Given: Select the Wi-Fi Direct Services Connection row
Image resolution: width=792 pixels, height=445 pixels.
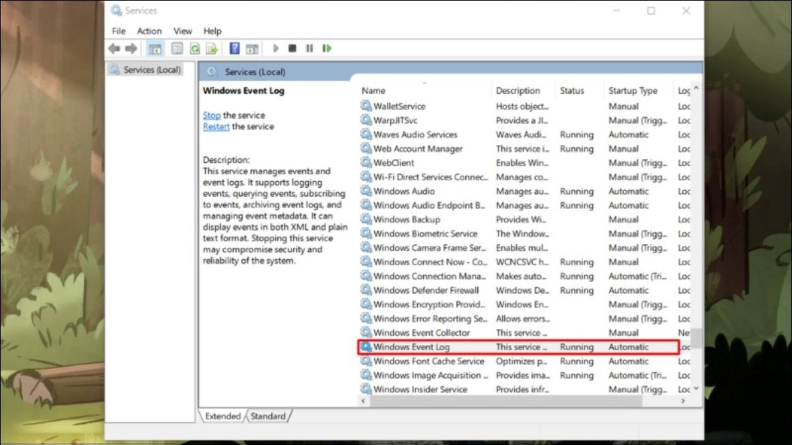Looking at the screenshot, I should 525,177.
